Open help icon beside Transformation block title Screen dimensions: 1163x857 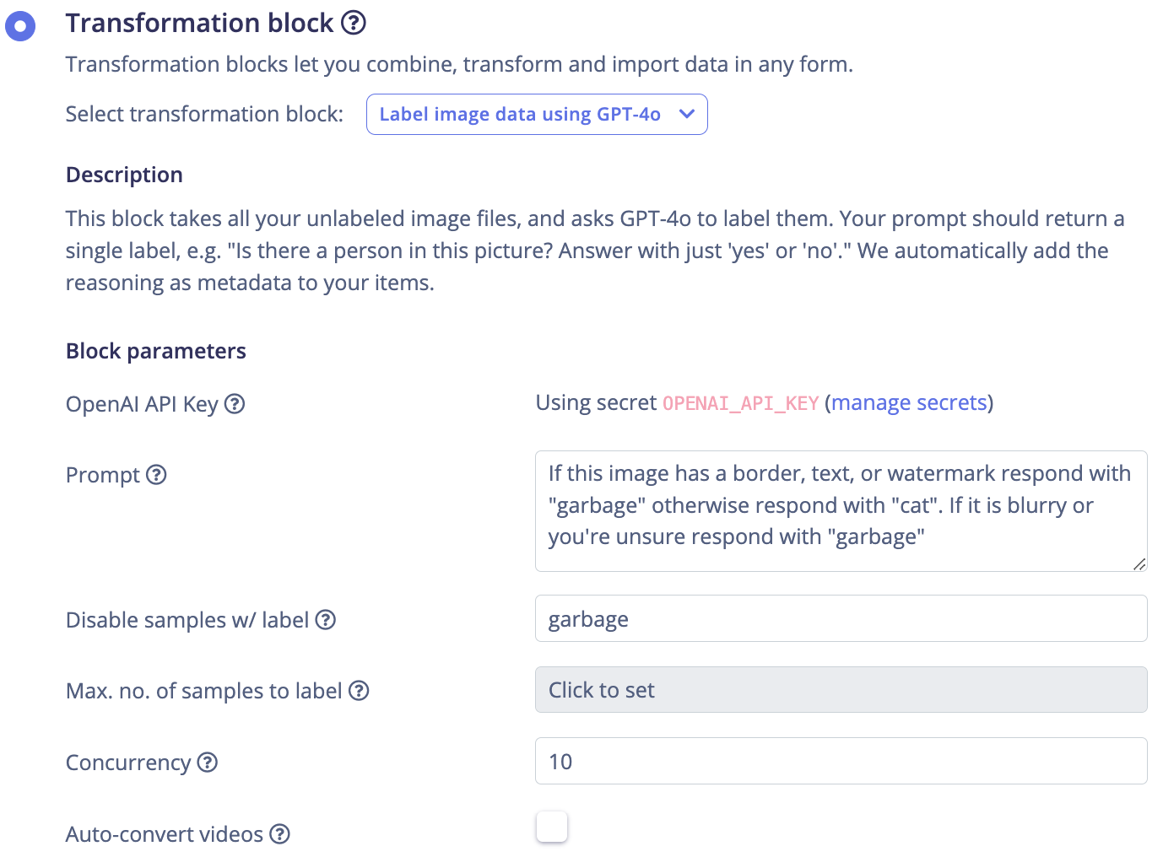click(354, 23)
